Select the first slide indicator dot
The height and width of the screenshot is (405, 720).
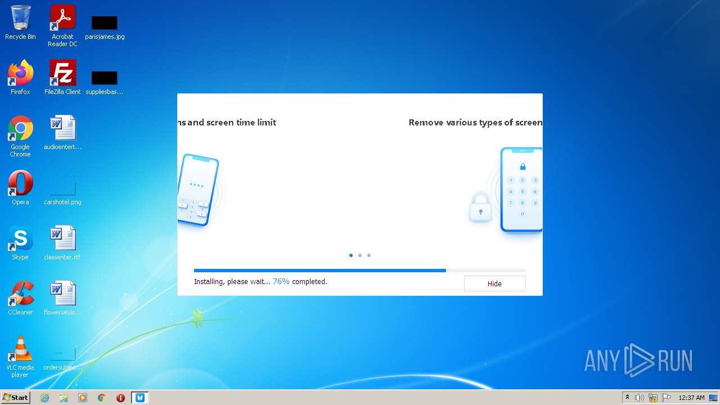(x=351, y=255)
